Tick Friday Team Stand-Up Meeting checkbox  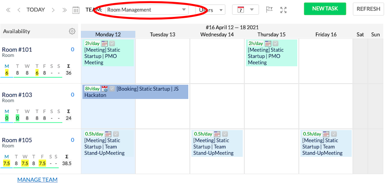(334, 134)
